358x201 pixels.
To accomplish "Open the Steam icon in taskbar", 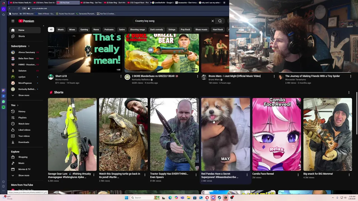I will pos(219,198).
